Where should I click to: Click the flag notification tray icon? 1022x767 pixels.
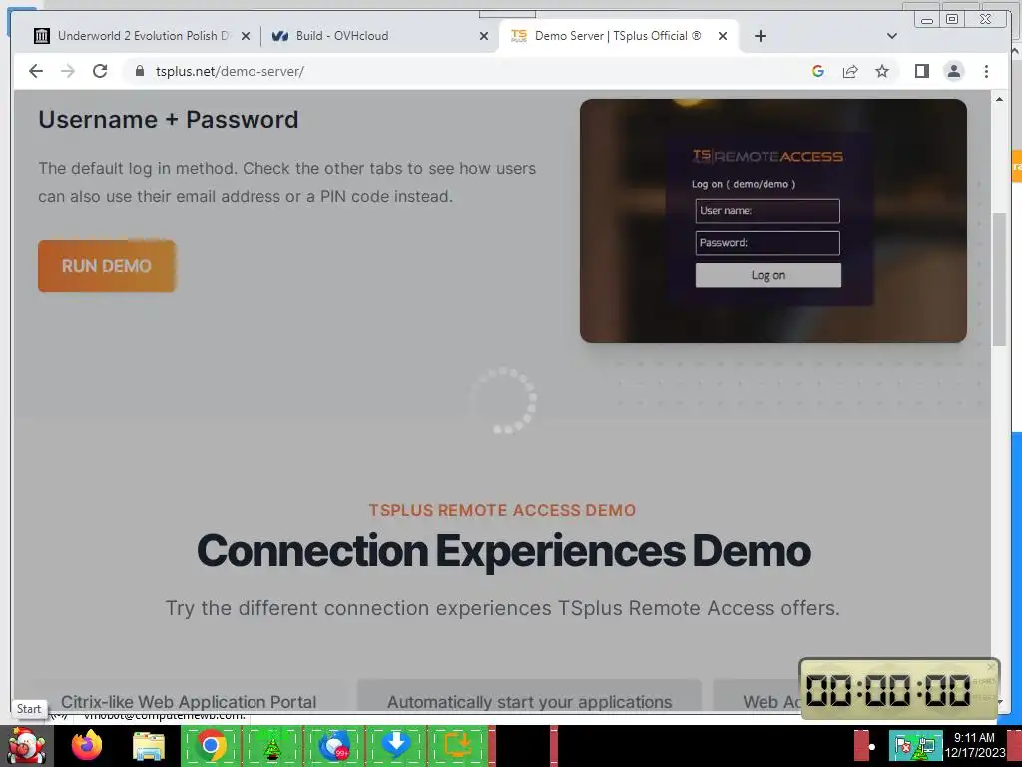pos(902,746)
